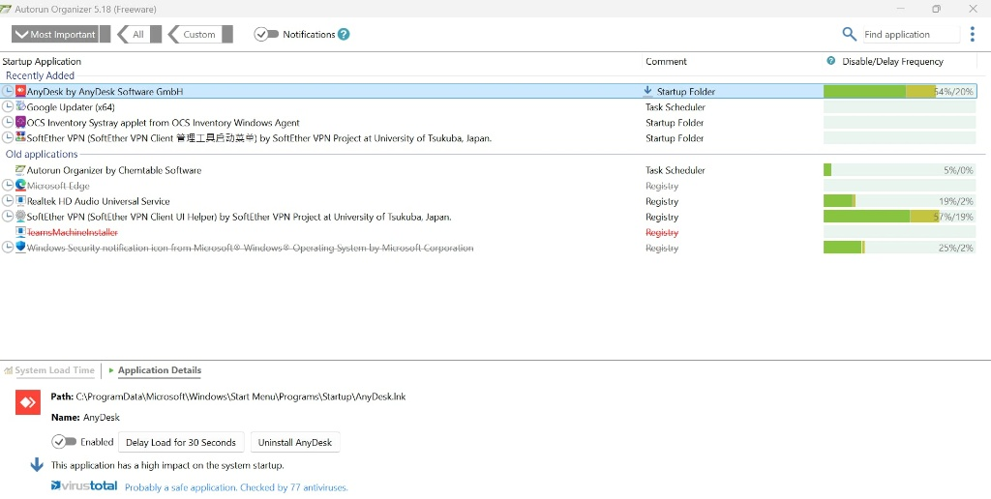The width and height of the screenshot is (991, 499).
Task: Open the three-dot options menu
Action: [973, 34]
